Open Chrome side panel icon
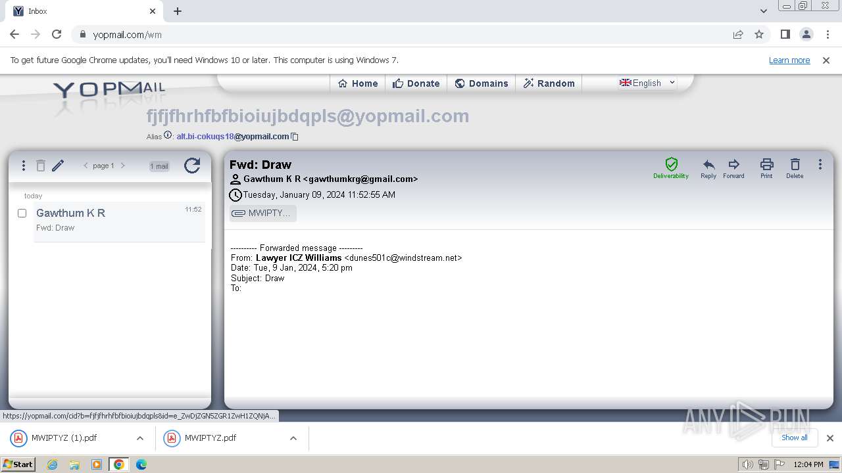842x473 pixels. click(x=785, y=34)
